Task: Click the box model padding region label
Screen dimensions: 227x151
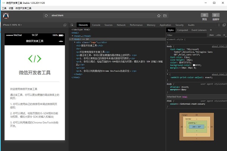Action: [x=192, y=123]
